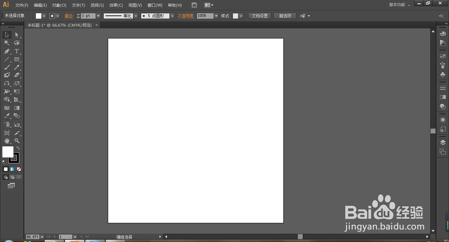Open the fill color dropdown
449x242 pixels.
click(44, 16)
